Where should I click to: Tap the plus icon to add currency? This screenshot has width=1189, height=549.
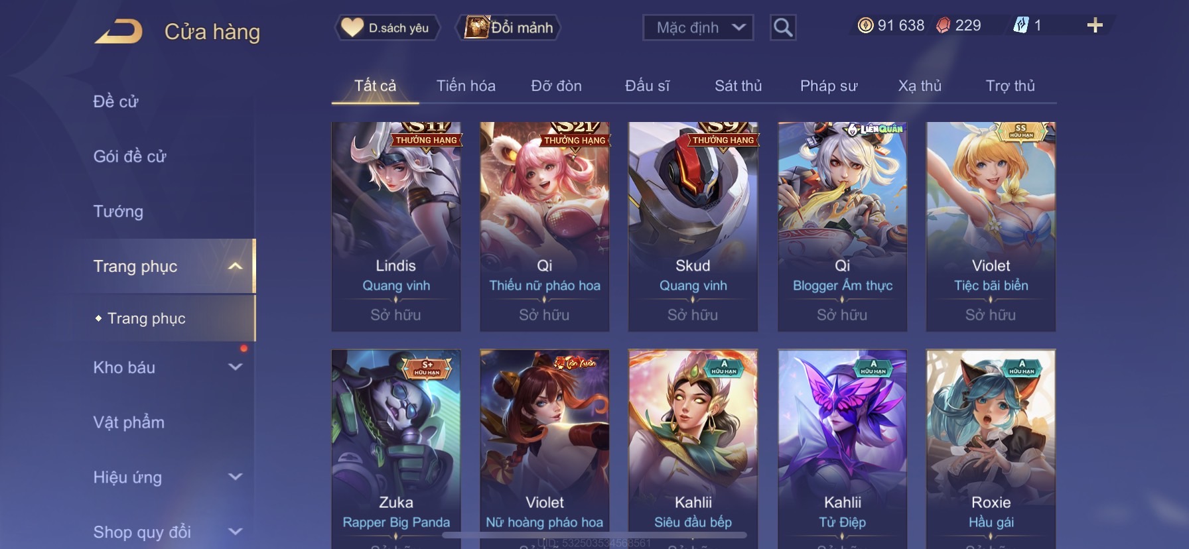point(1095,25)
